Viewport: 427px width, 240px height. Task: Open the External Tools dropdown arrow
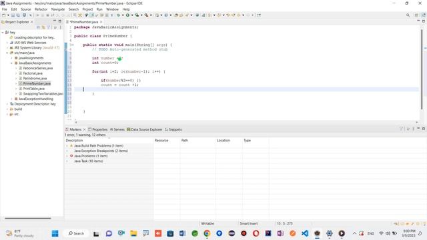tap(151, 15)
